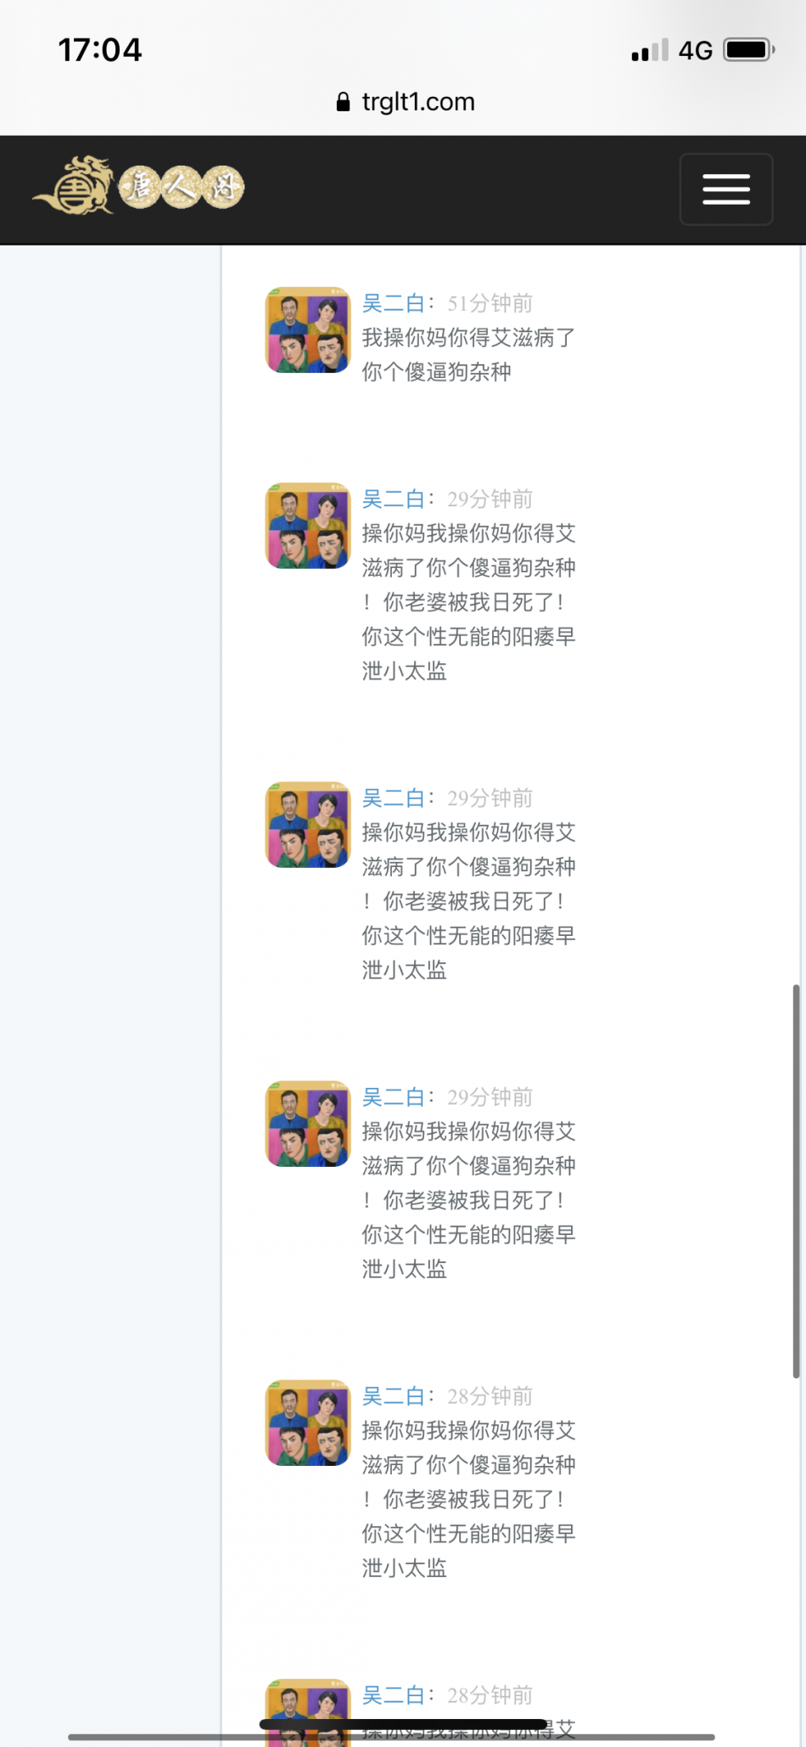Open avatar of first 29分钟前 comment
This screenshot has height=1747, width=806.
coord(308,527)
